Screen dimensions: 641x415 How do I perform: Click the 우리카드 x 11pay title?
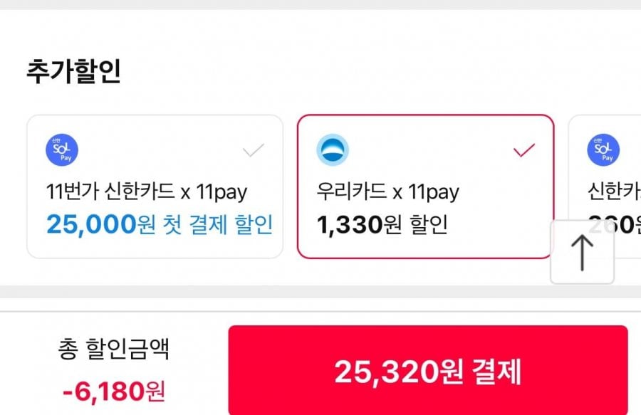(388, 191)
